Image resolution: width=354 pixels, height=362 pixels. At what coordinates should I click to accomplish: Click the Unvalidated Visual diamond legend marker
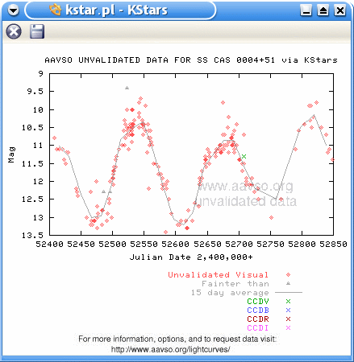point(288,274)
